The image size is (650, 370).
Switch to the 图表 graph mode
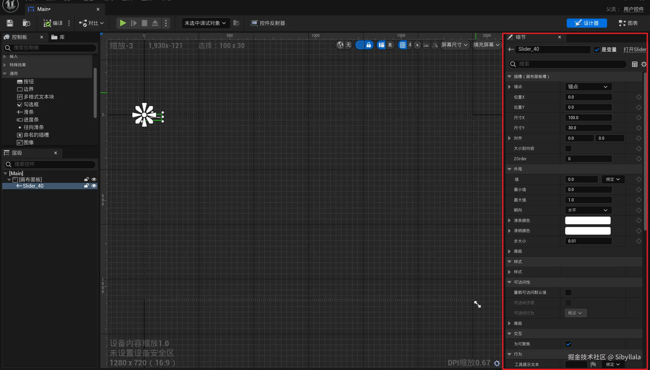[x=628, y=23]
